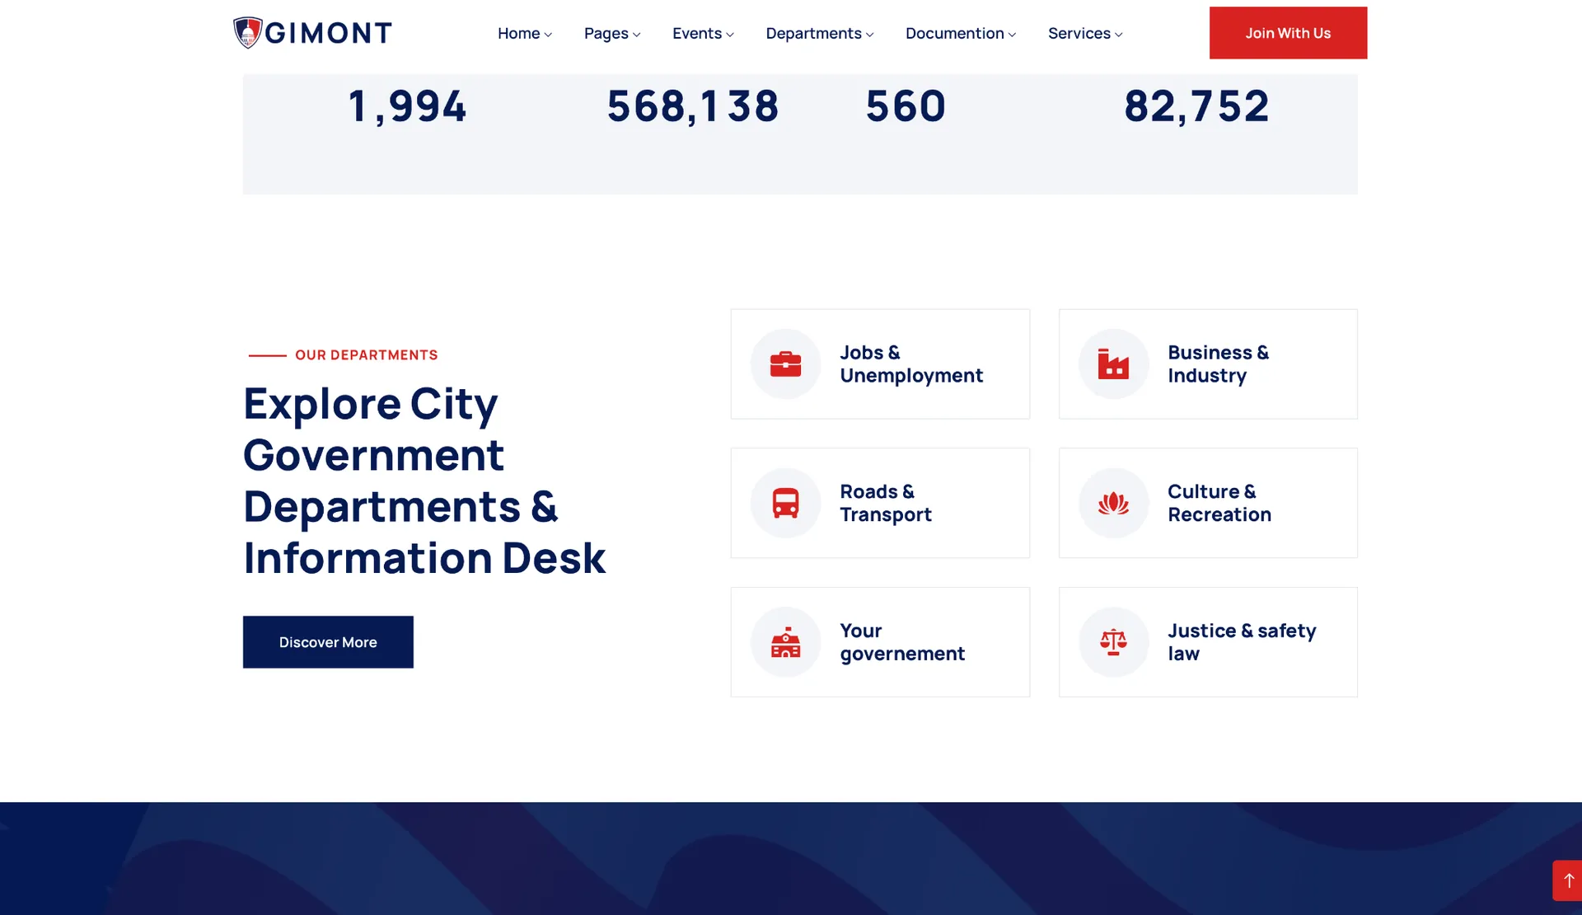Viewport: 1582px width, 915px height.
Task: Click the Gimont shield logo icon
Action: (x=247, y=33)
